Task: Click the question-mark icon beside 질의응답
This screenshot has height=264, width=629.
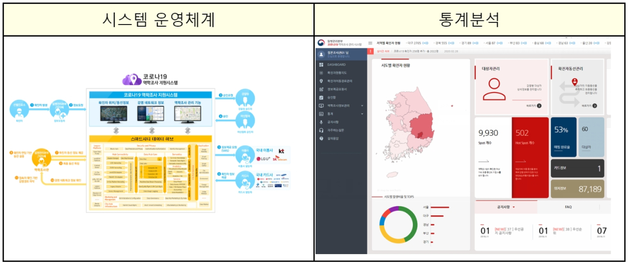Action: (321, 138)
